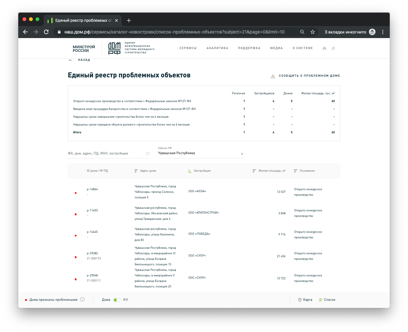Image resolution: width=408 pixels, height=332 pixels.
Task: Click the Итого summary row
Action: pyautogui.click(x=204, y=132)
